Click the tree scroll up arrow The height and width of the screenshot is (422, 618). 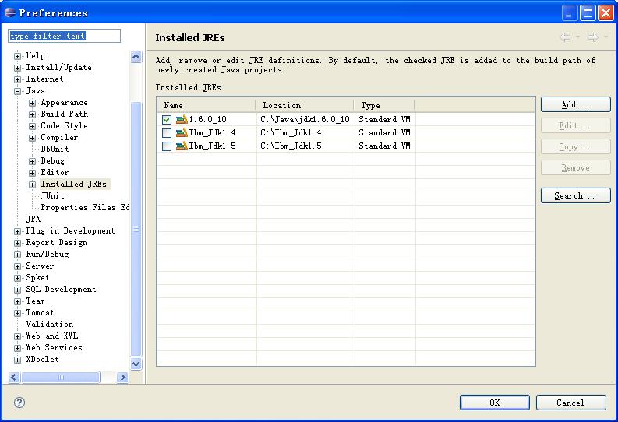(136, 56)
